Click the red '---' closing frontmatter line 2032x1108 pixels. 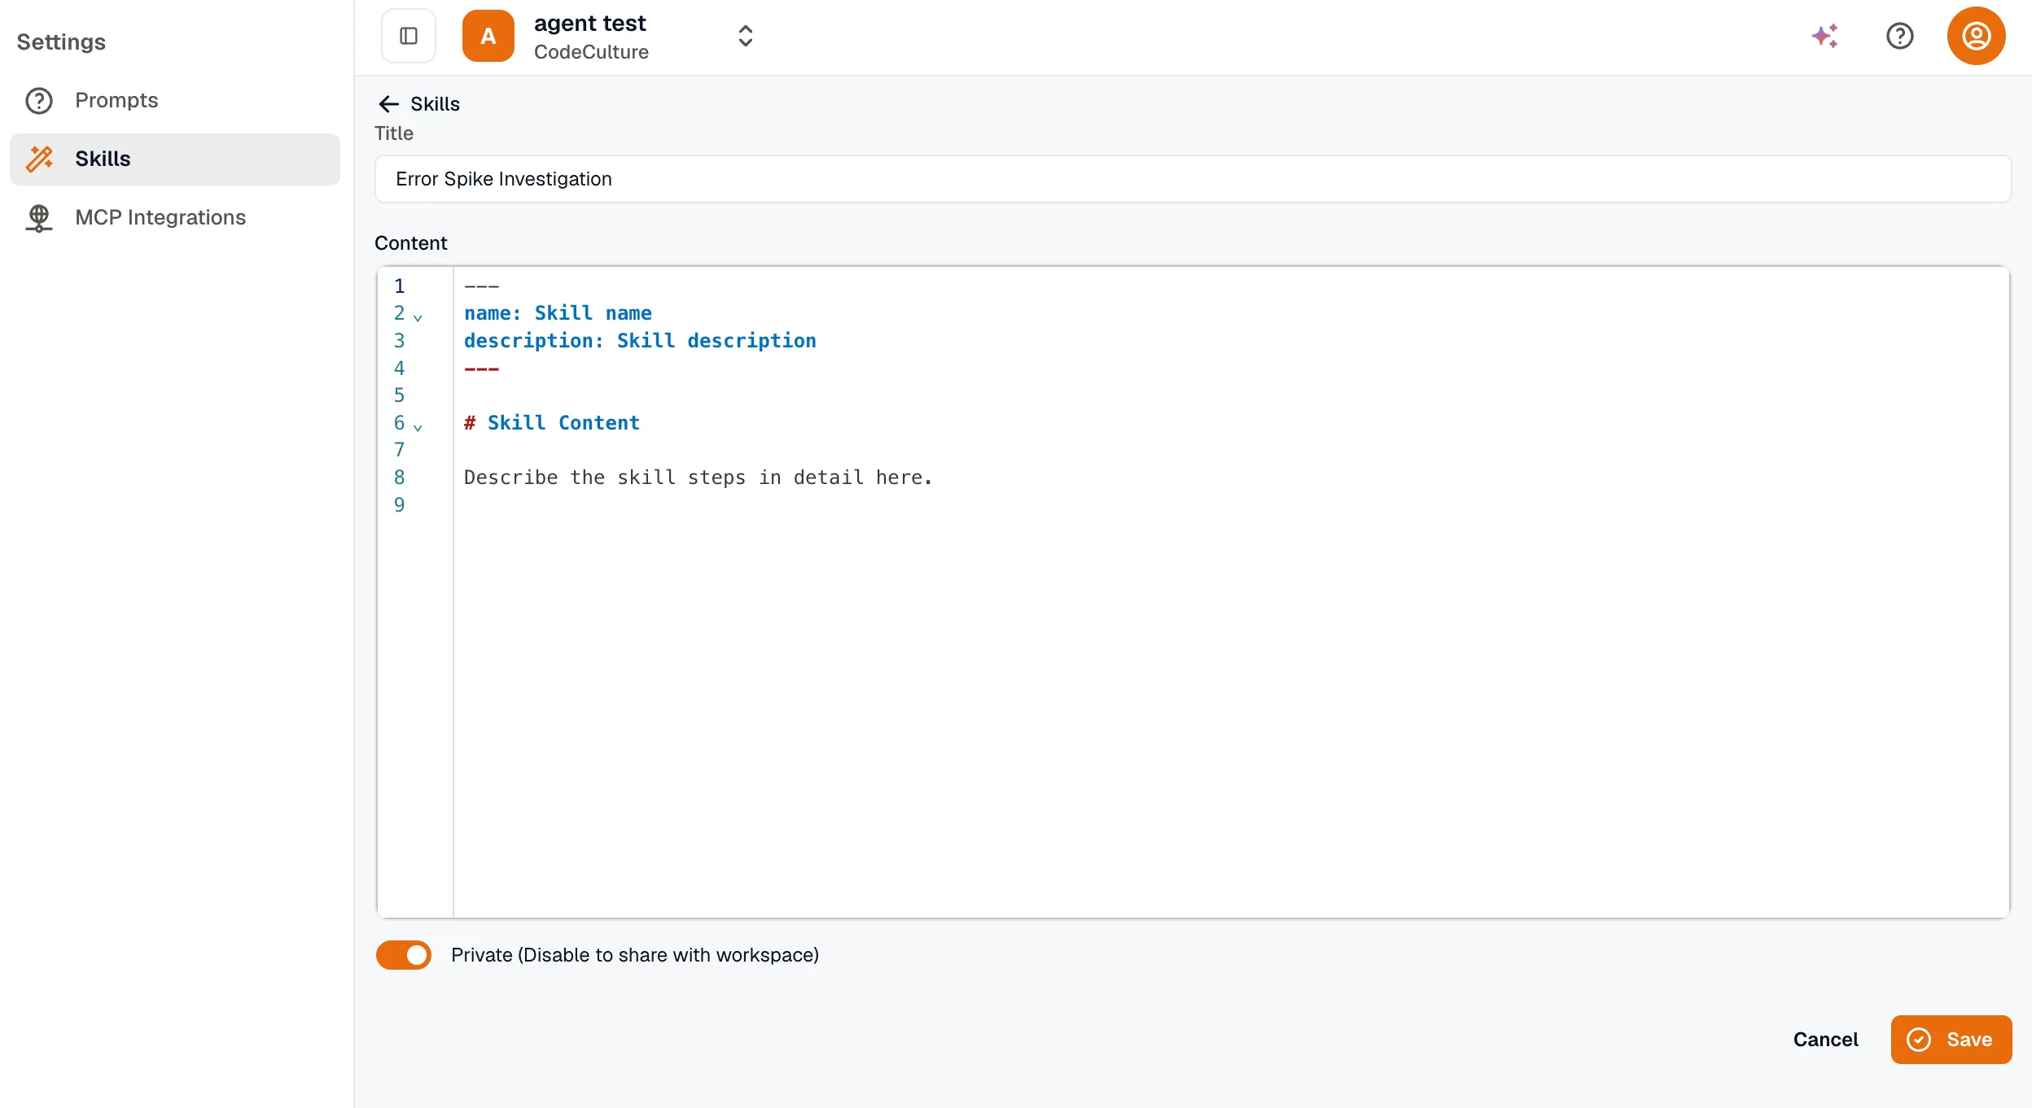pyautogui.click(x=481, y=369)
